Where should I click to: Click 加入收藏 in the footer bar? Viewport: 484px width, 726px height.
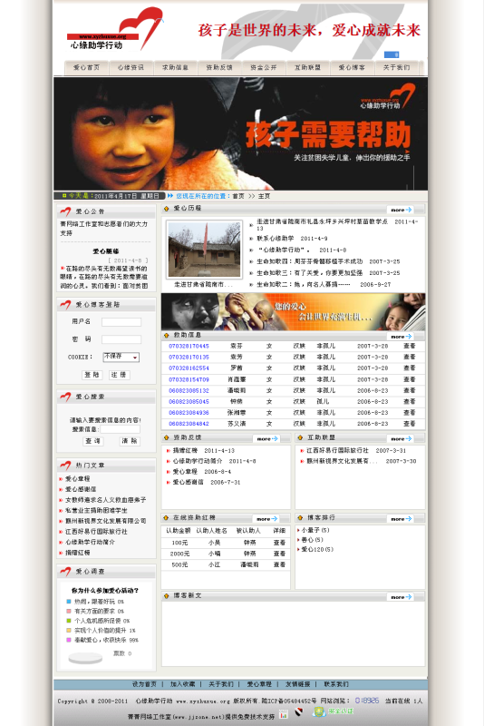click(182, 684)
